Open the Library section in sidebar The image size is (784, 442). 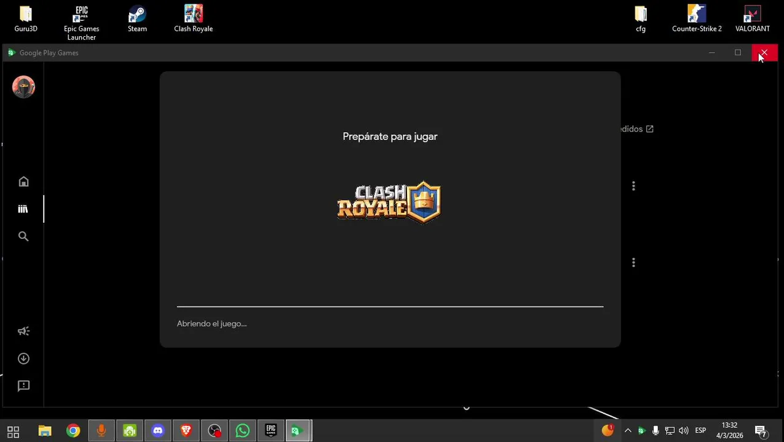coord(23,209)
